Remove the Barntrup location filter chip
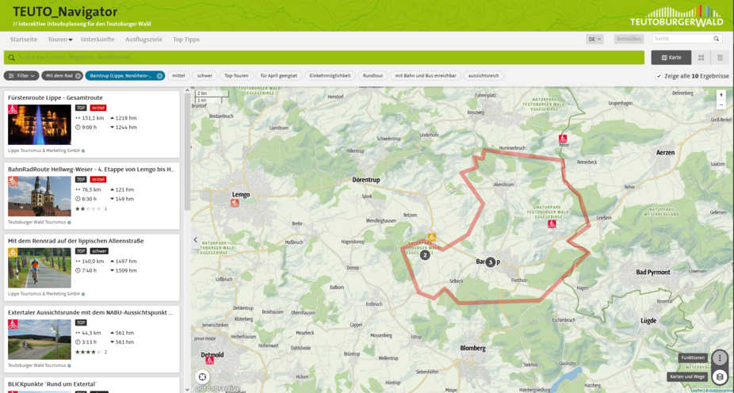 pos(159,76)
